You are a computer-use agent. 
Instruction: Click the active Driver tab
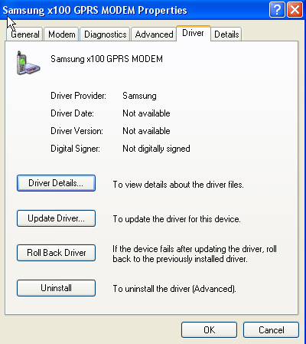[193, 33]
